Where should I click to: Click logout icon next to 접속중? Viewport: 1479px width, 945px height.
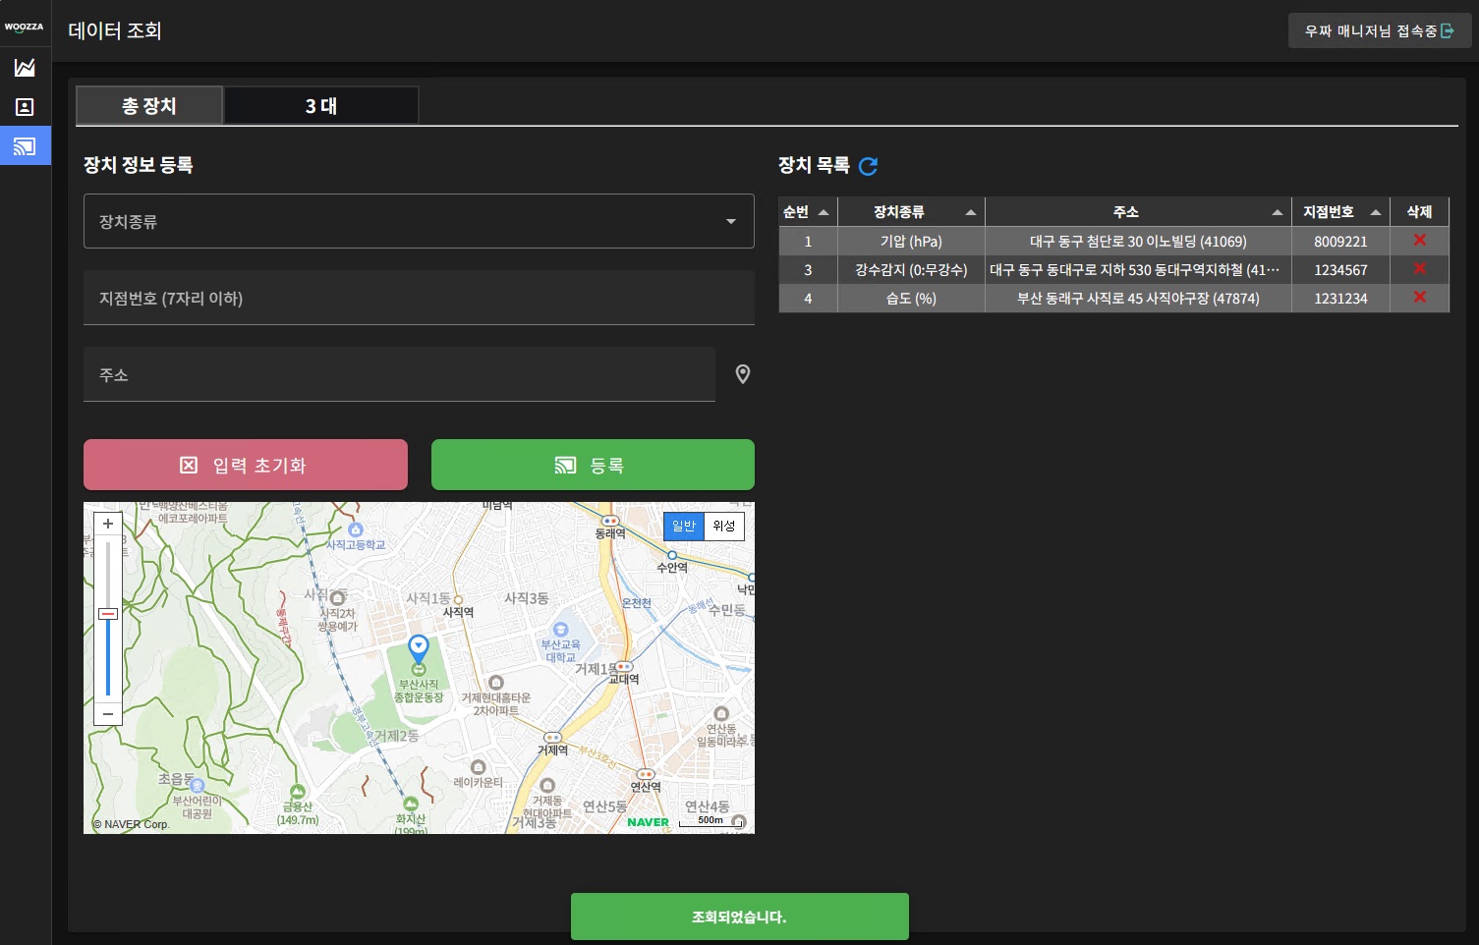(x=1448, y=31)
